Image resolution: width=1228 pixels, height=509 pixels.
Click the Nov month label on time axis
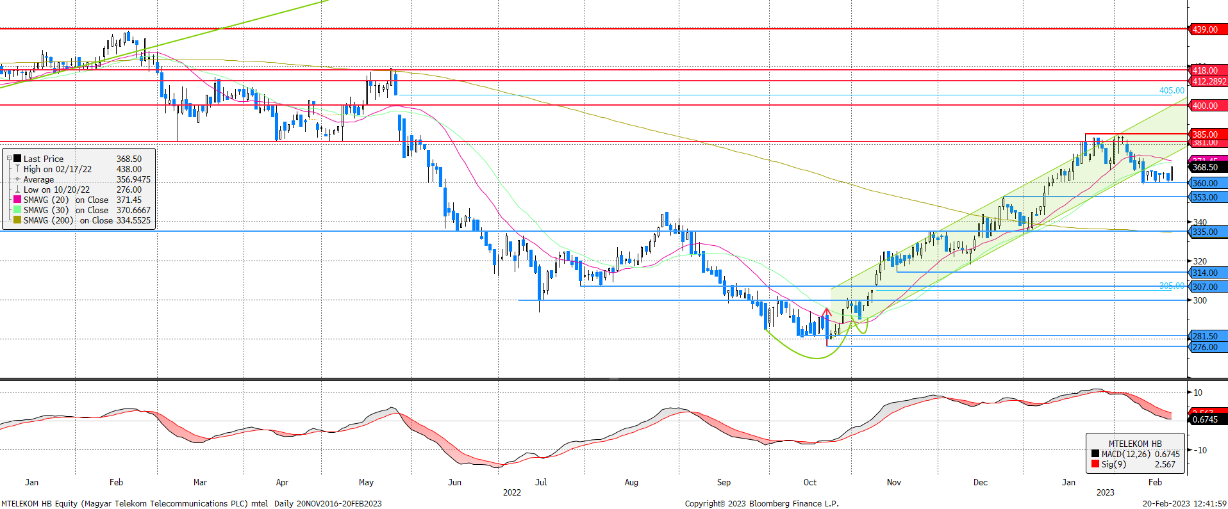[x=893, y=482]
